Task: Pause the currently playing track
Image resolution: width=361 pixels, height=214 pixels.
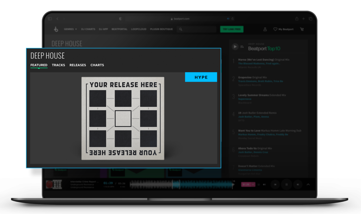Action: pyautogui.click(x=287, y=185)
